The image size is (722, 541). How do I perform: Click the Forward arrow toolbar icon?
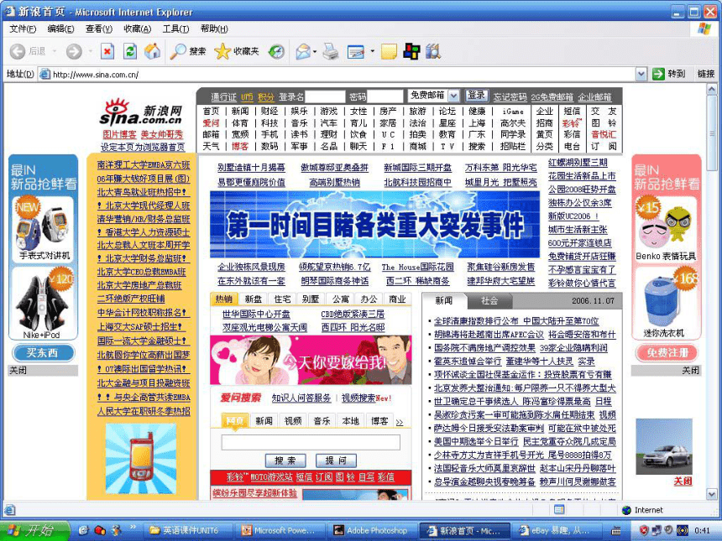pos(74,51)
